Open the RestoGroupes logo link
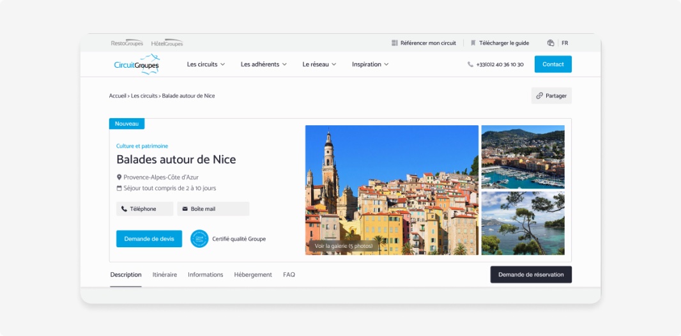The image size is (681, 336). [x=127, y=43]
